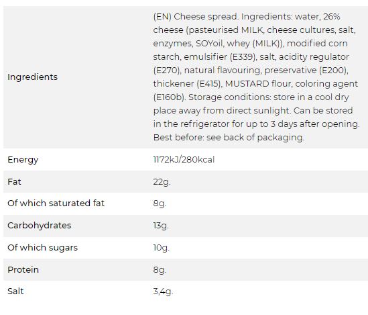Click the 22g. fat value
368x315 pixels.
(162, 182)
